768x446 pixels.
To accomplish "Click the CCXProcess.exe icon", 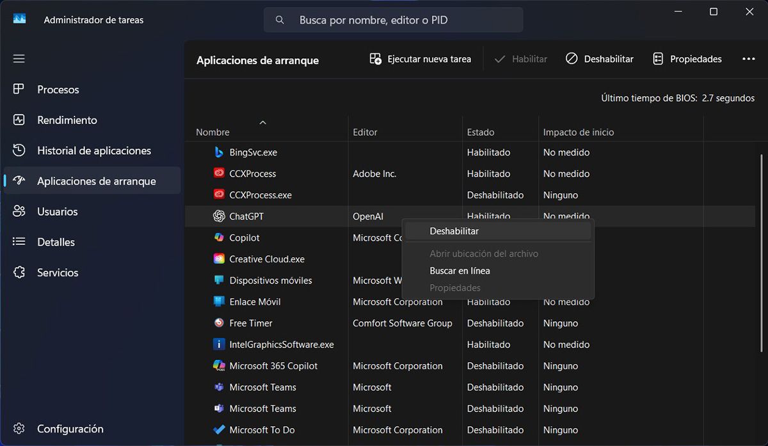I will coord(219,195).
